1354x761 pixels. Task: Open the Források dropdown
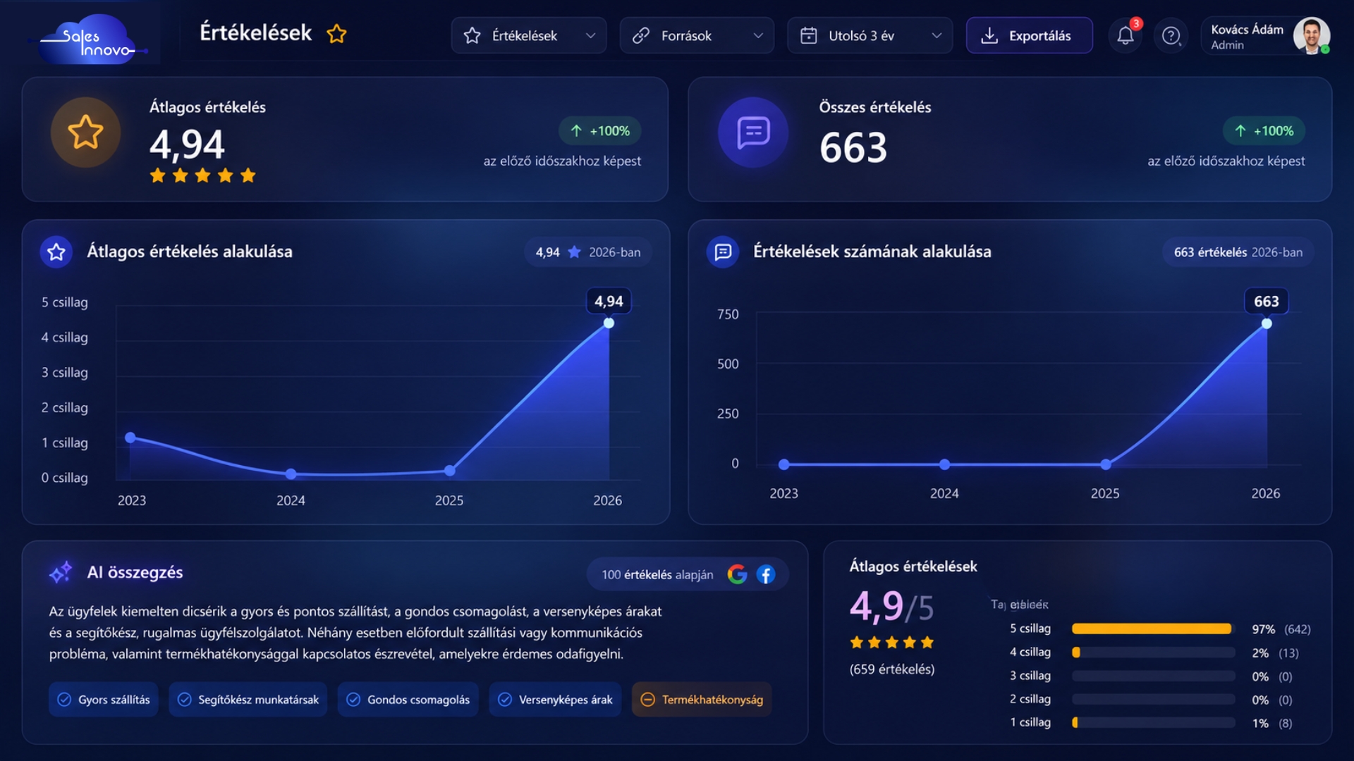click(697, 35)
